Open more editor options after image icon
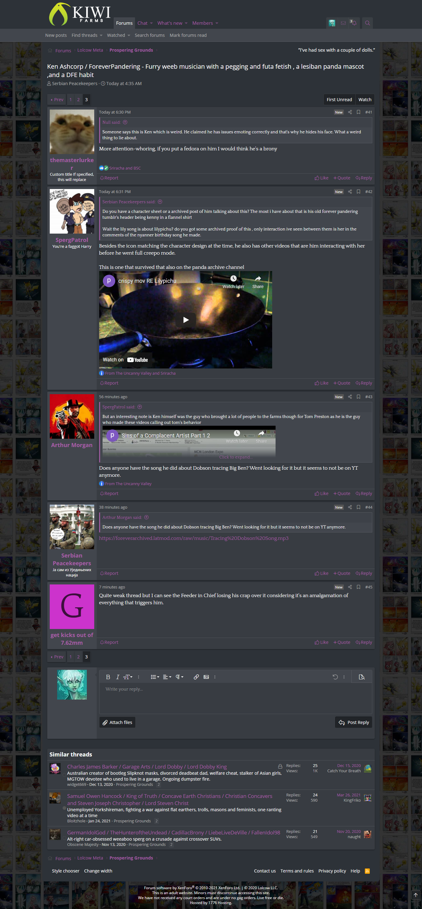 pyautogui.click(x=215, y=677)
